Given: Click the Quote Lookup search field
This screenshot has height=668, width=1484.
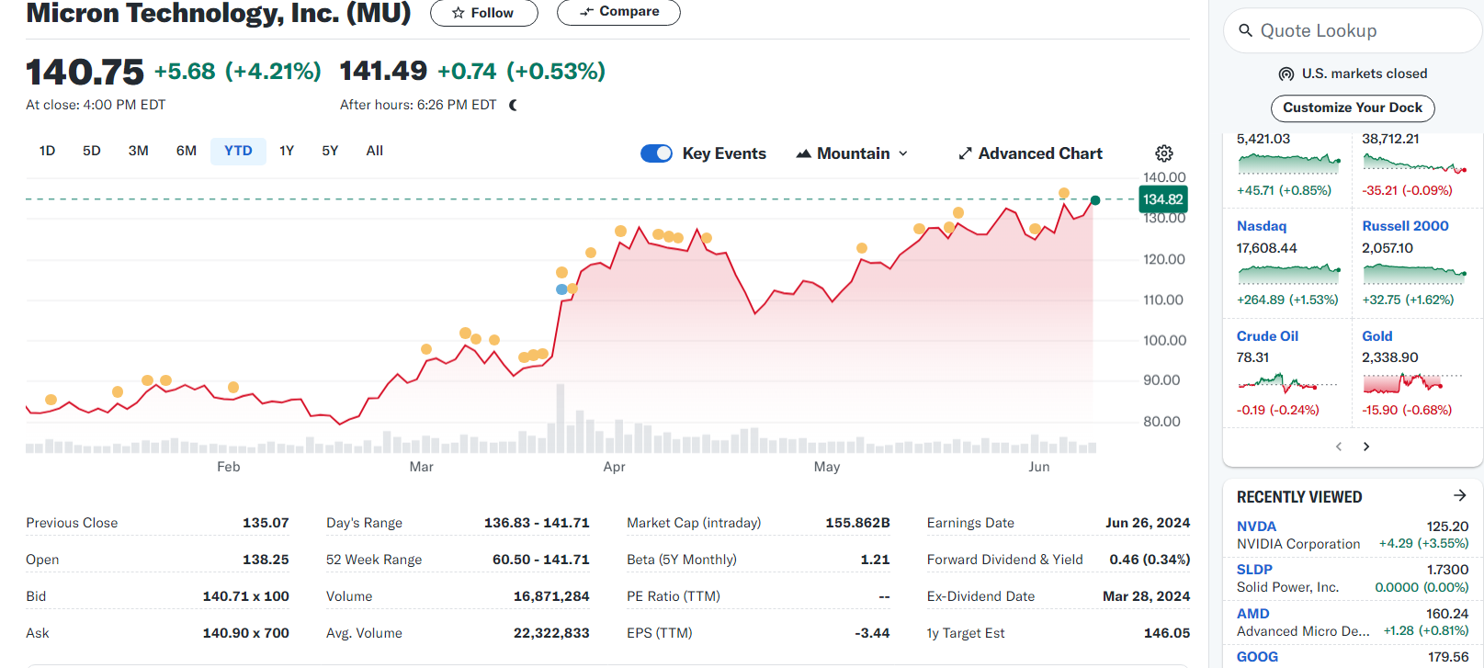Looking at the screenshot, I should tap(1353, 30).
